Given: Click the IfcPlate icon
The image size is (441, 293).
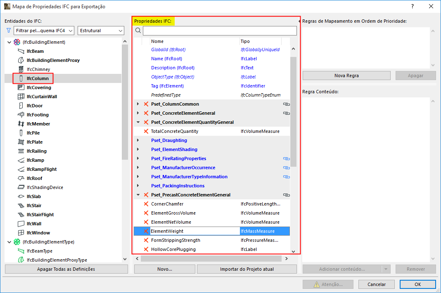Looking at the screenshot, I should pyautogui.click(x=21, y=142).
